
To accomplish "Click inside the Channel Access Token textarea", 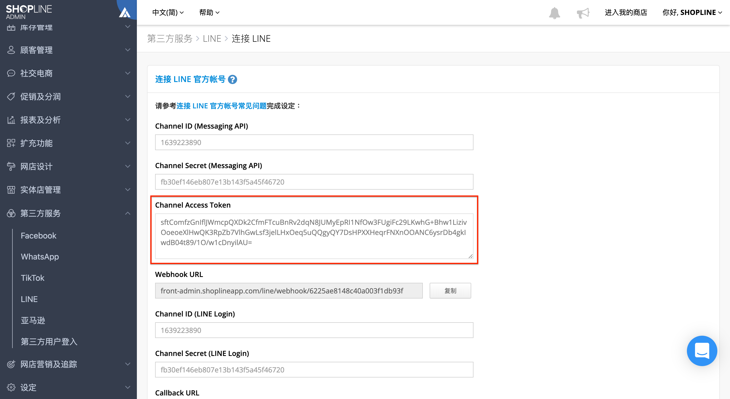I will point(314,236).
